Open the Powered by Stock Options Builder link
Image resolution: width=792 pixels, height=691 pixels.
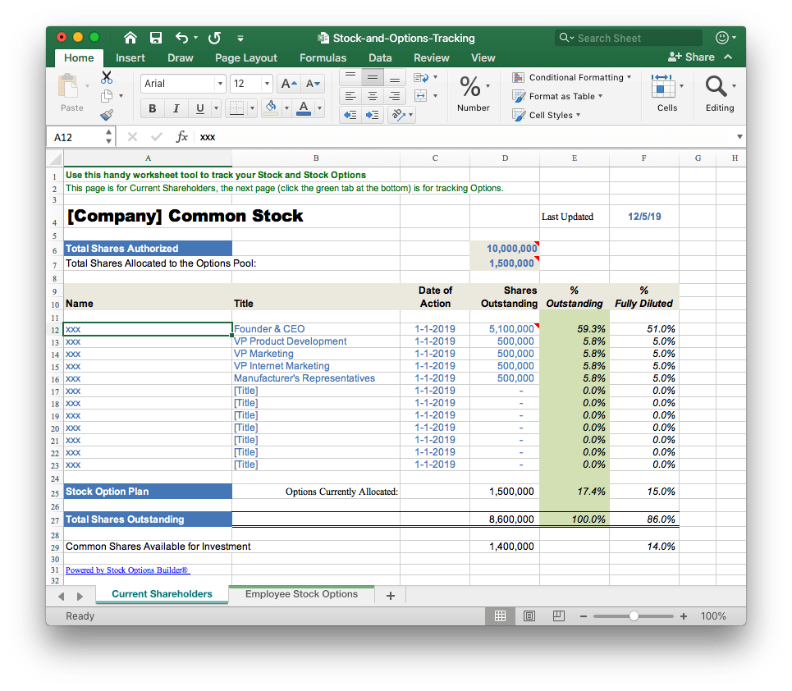[127, 570]
